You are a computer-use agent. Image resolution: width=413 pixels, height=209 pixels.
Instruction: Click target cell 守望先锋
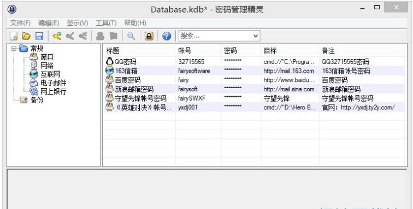click(x=276, y=98)
